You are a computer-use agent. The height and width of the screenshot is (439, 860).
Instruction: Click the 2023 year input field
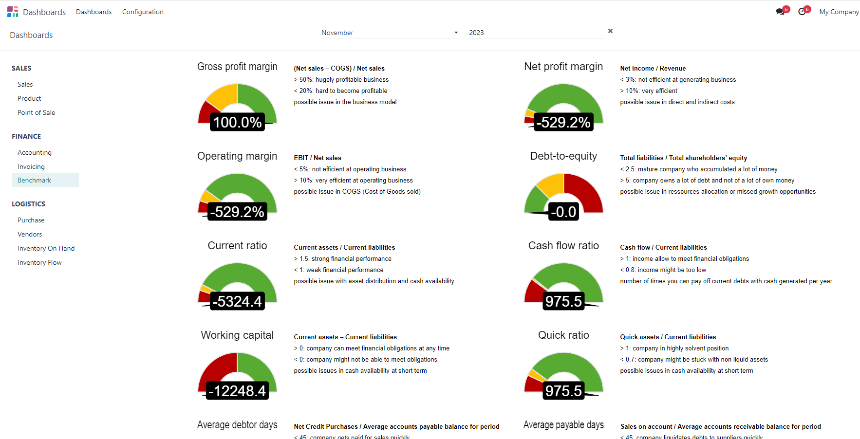tap(536, 33)
